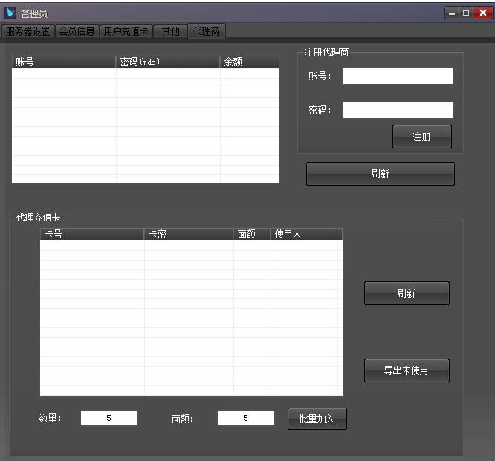The image size is (495, 461).
Task: Focus the 数量 input field
Action: click(109, 418)
